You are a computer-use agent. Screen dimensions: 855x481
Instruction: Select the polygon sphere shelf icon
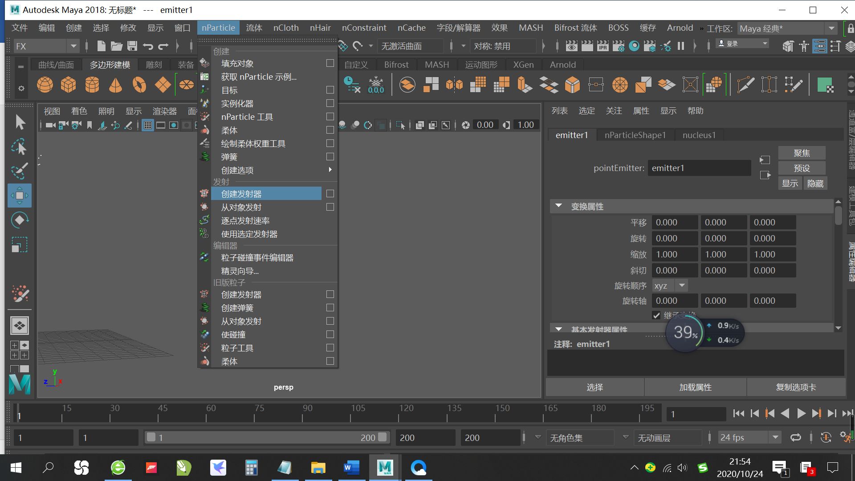coord(45,85)
